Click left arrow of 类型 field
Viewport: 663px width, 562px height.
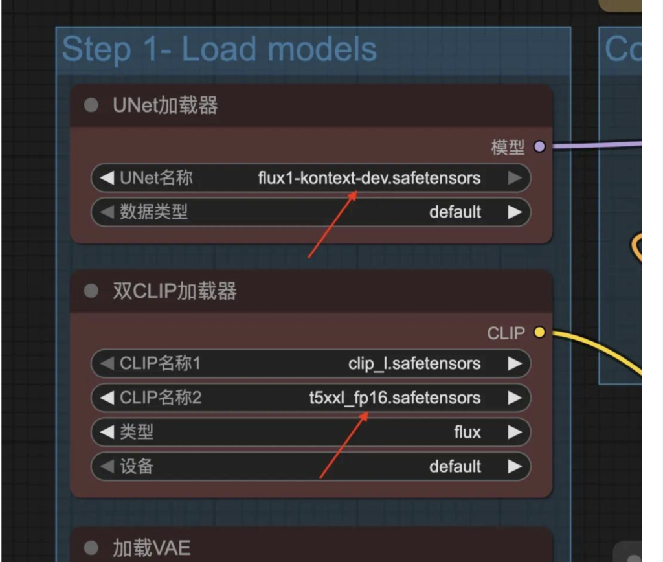pyautogui.click(x=107, y=432)
